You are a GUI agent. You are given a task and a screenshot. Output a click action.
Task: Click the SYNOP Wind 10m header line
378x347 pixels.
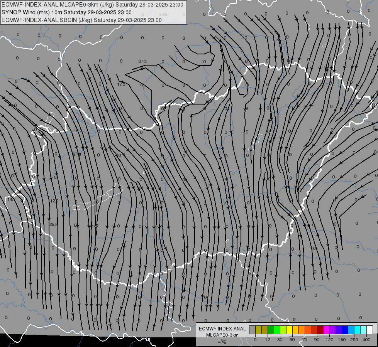66,12
